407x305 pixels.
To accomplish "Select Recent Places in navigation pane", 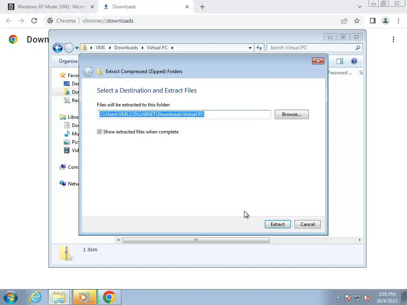I will pos(71,100).
